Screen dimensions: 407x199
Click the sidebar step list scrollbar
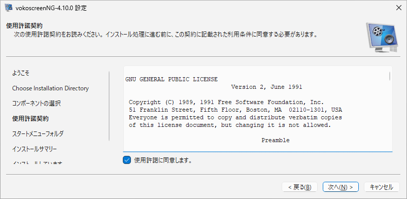109,106
